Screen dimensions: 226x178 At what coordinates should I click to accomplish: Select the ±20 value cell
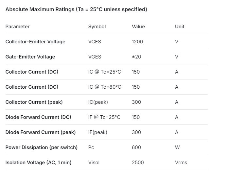(136, 57)
